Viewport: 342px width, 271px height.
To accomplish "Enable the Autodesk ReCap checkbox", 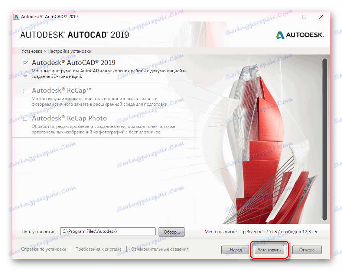I will point(25,91).
